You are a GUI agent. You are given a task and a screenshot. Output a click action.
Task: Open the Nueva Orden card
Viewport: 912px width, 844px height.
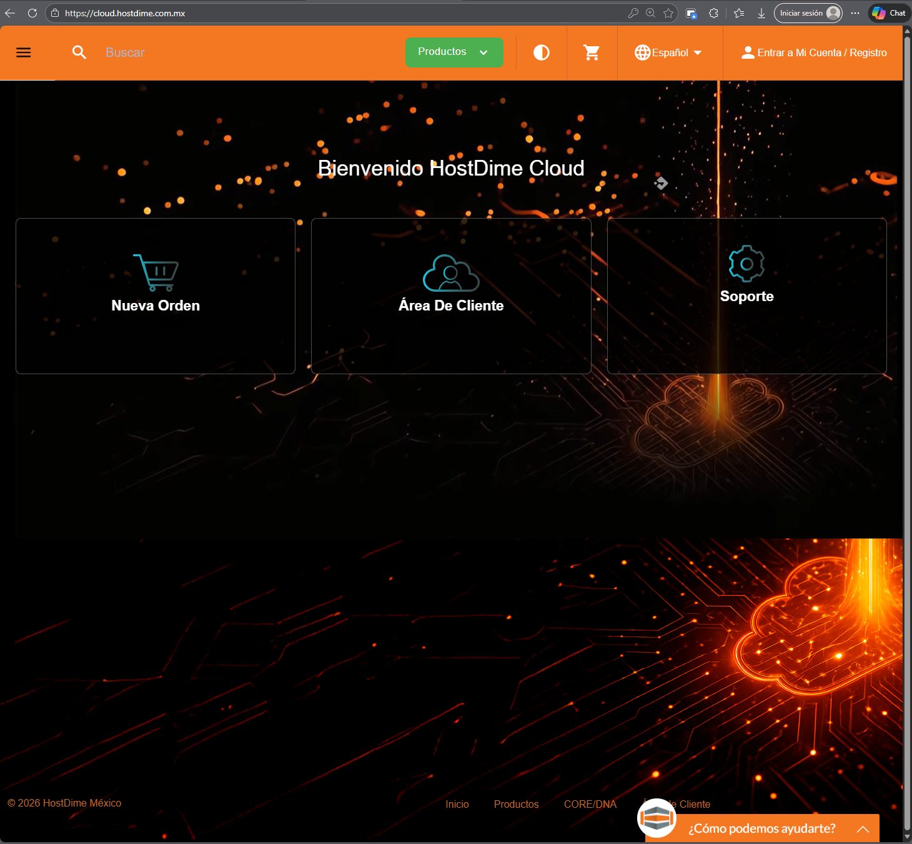[x=156, y=296]
